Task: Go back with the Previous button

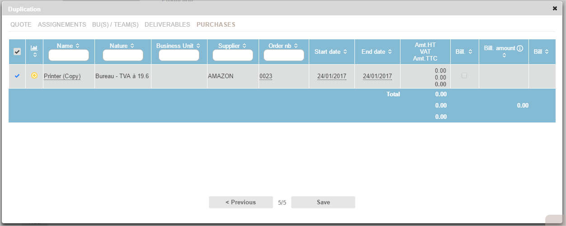Action: (241, 202)
